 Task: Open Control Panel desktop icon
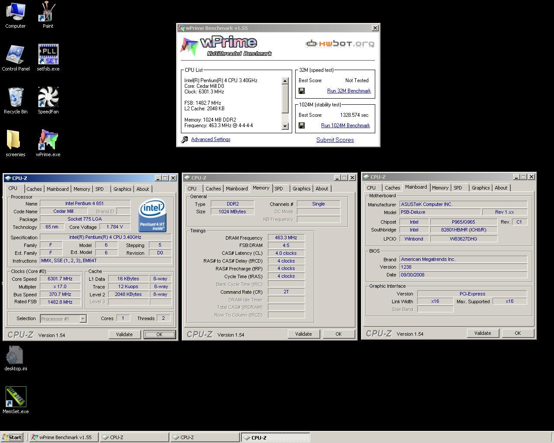[16, 58]
